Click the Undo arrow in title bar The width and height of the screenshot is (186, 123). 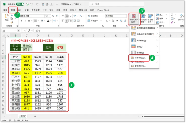[x=31, y=4]
